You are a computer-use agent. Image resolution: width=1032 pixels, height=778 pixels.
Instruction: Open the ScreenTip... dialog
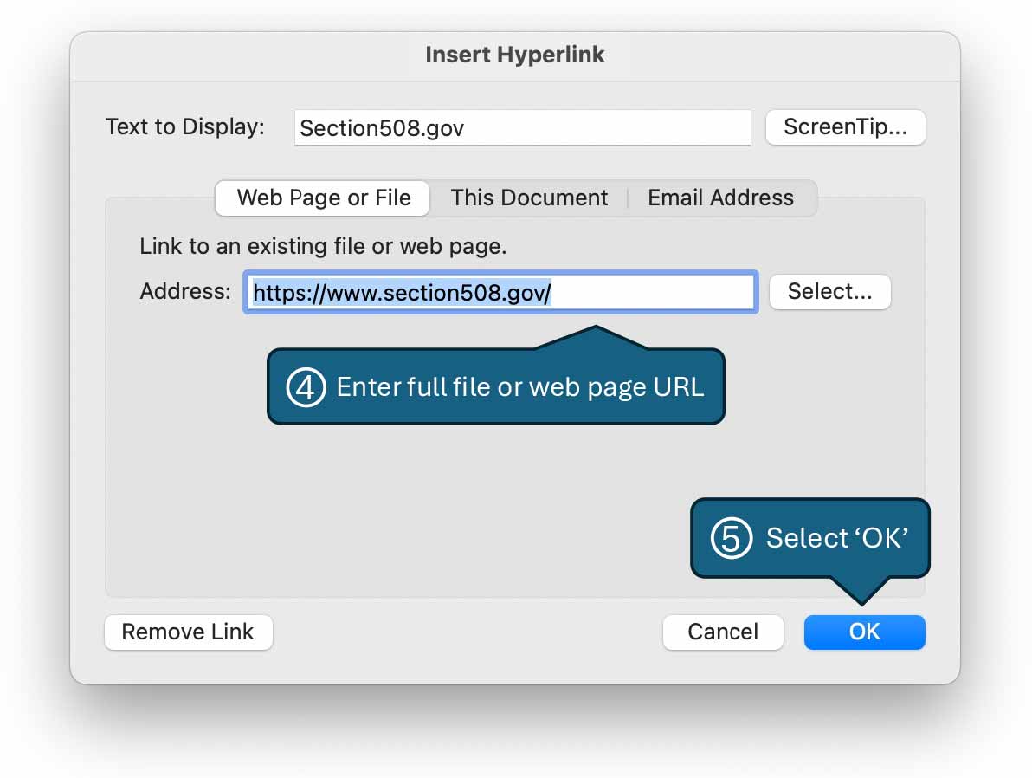pyautogui.click(x=845, y=127)
